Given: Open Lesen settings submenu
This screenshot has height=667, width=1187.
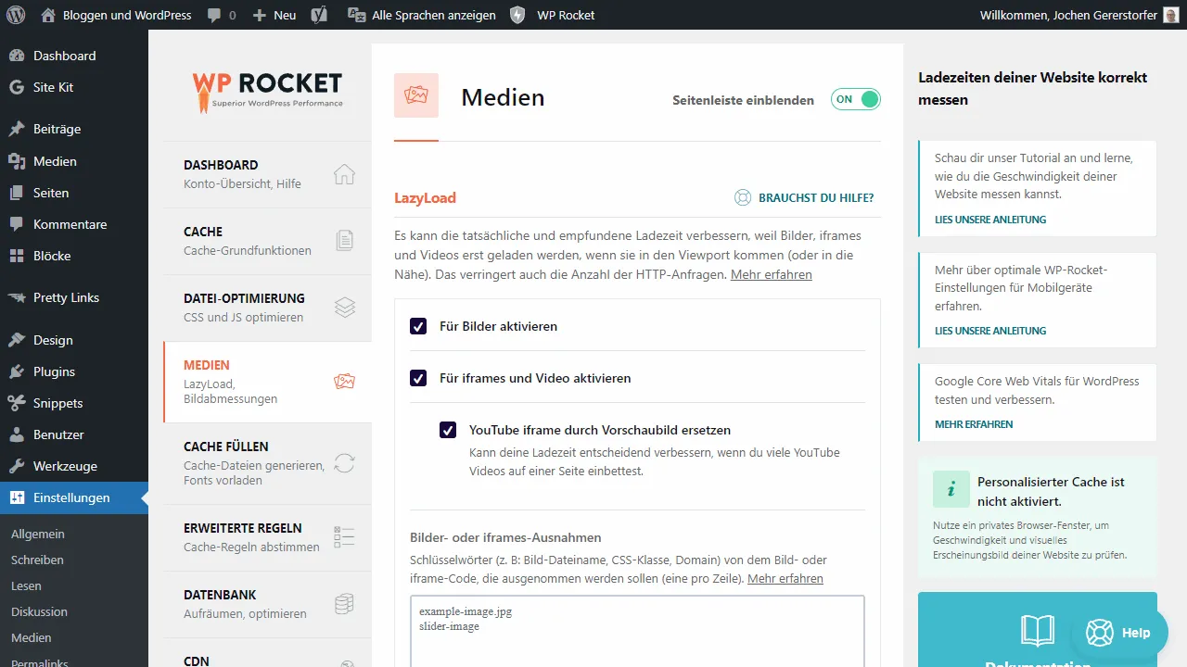Looking at the screenshot, I should pyautogui.click(x=26, y=585).
